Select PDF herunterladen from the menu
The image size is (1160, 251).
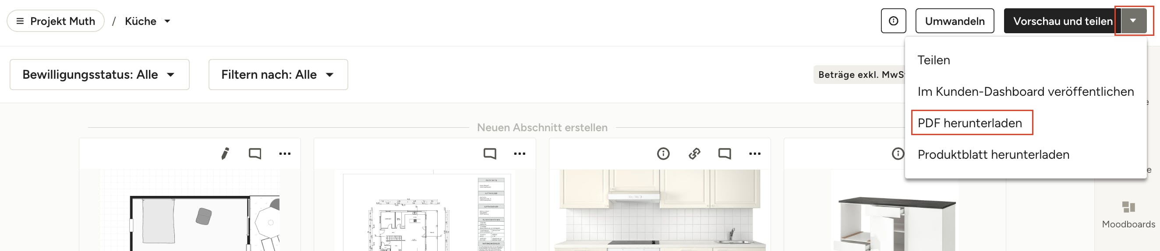[x=969, y=123]
